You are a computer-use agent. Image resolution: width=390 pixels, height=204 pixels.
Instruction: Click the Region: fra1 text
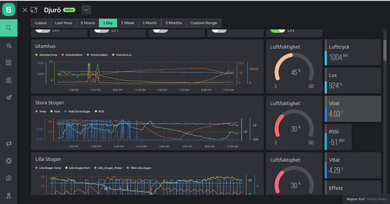tap(356, 199)
